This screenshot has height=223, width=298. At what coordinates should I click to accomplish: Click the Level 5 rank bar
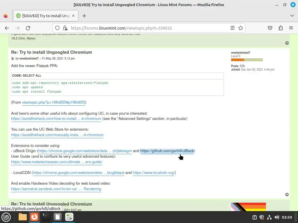point(247,60)
